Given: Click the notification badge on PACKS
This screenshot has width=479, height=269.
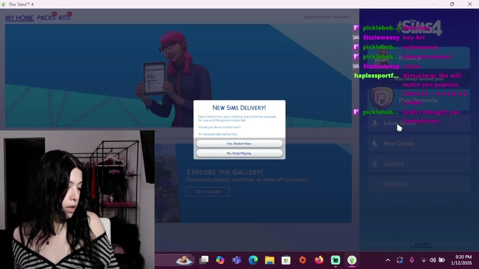Looking at the screenshot, I should [x=55, y=15].
